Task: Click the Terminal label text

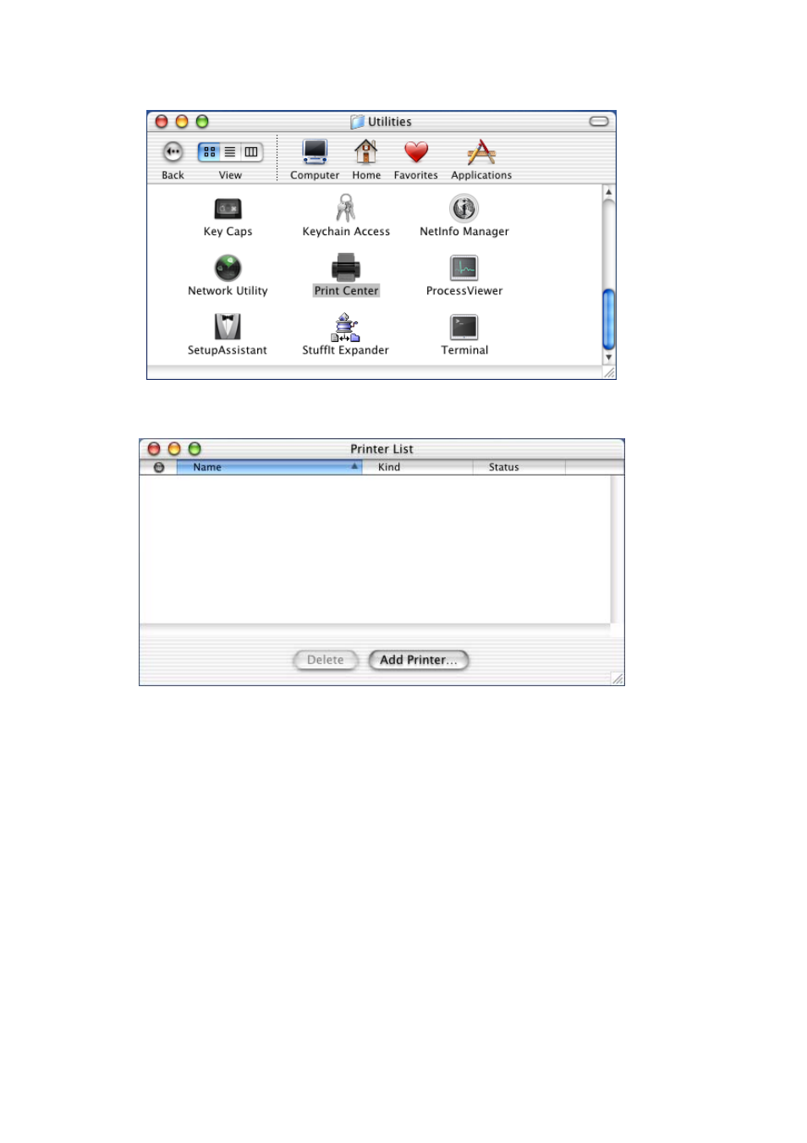Action: tap(464, 350)
